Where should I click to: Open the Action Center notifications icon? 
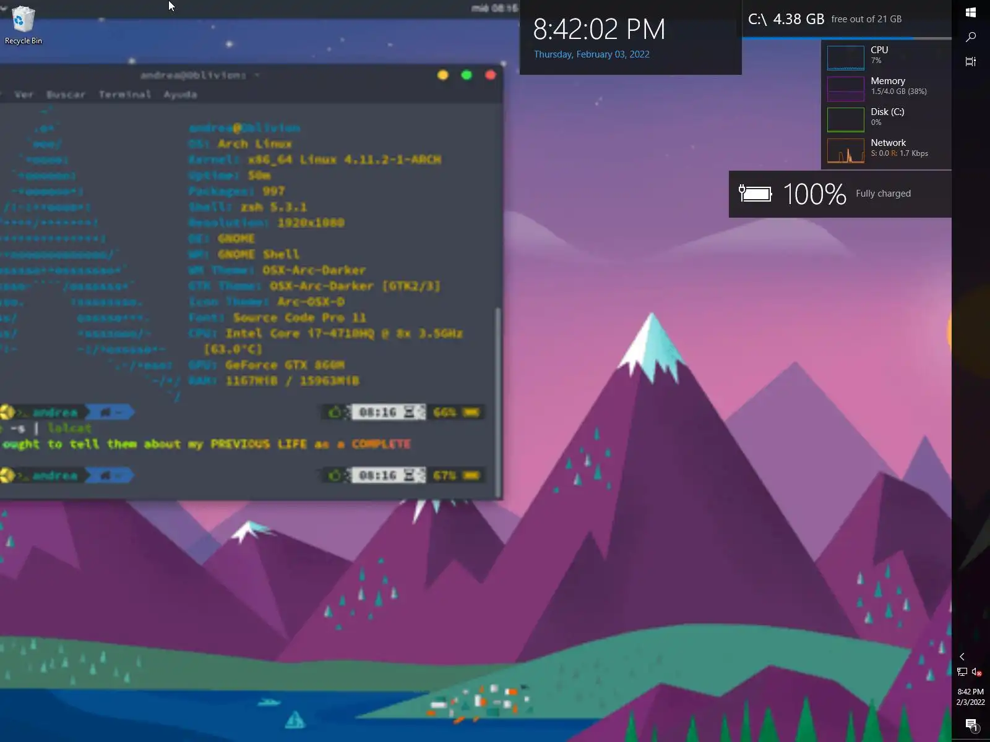(x=971, y=725)
